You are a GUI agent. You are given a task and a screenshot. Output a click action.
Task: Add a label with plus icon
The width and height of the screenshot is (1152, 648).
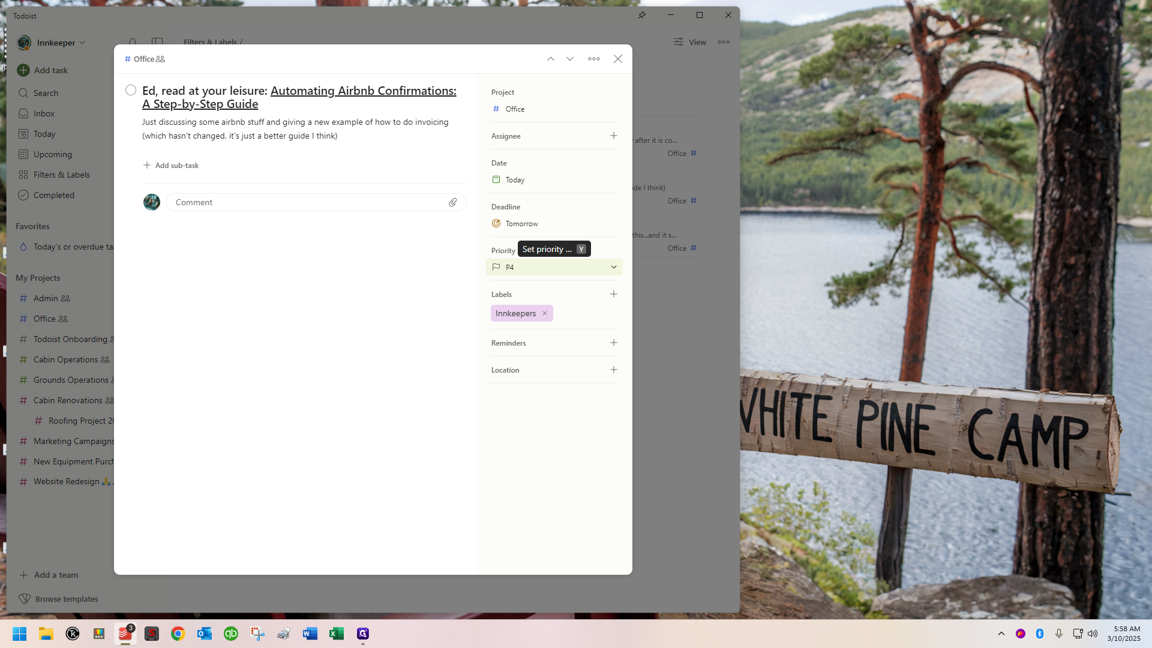coord(614,294)
